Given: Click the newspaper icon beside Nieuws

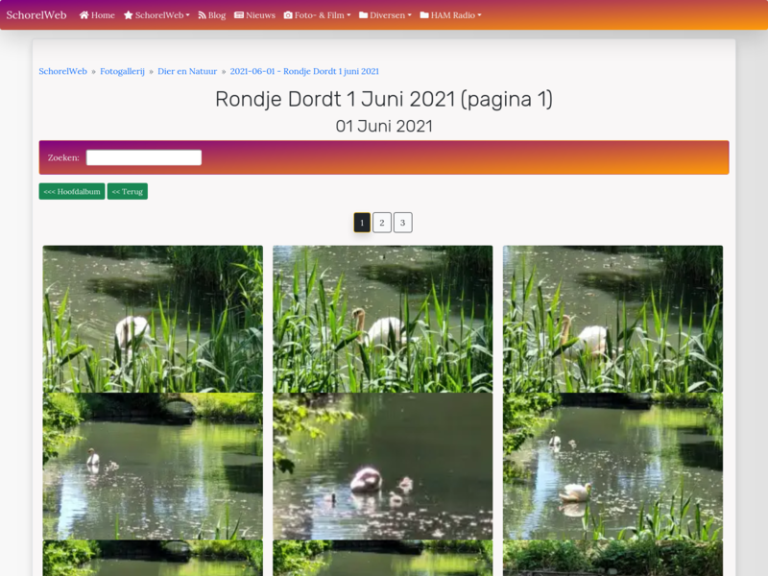Looking at the screenshot, I should [239, 15].
